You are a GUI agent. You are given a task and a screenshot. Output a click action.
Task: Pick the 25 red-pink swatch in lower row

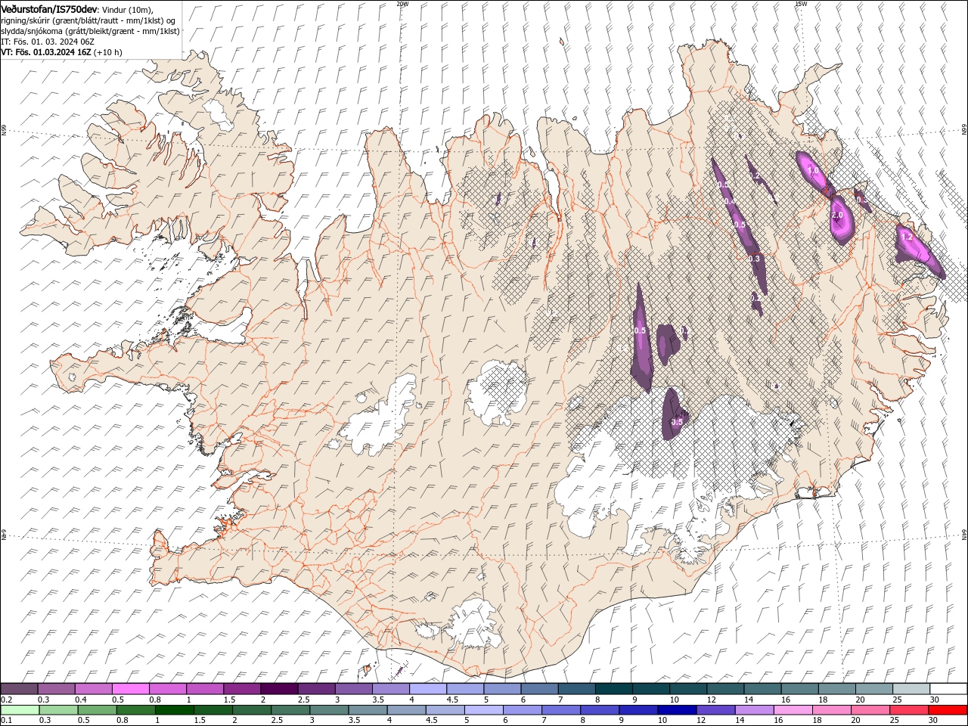[x=909, y=710]
